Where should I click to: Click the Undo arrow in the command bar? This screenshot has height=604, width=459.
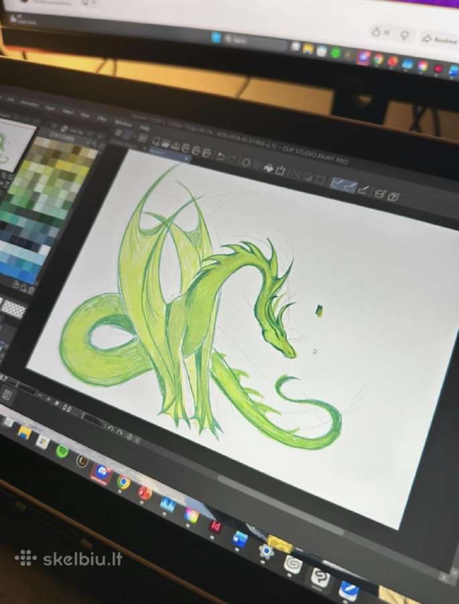(220, 156)
